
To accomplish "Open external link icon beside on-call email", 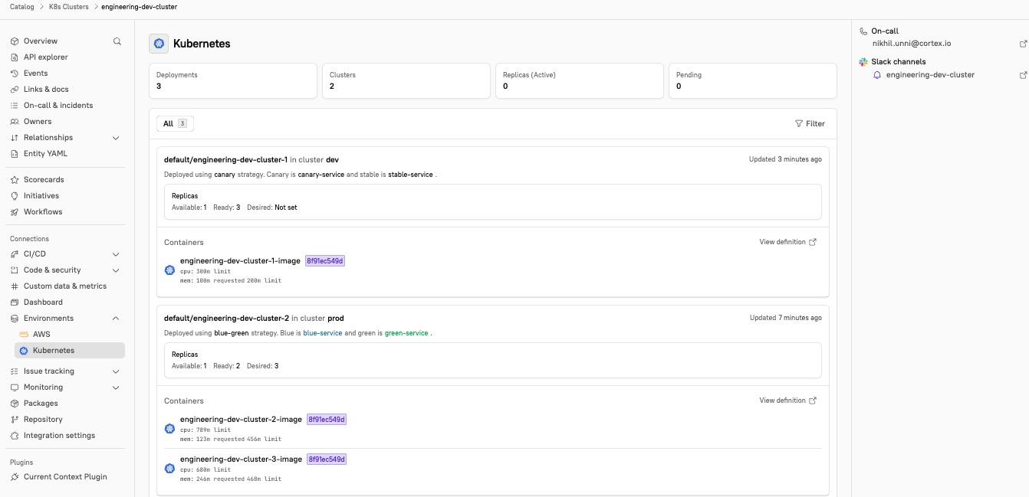I will [1023, 44].
